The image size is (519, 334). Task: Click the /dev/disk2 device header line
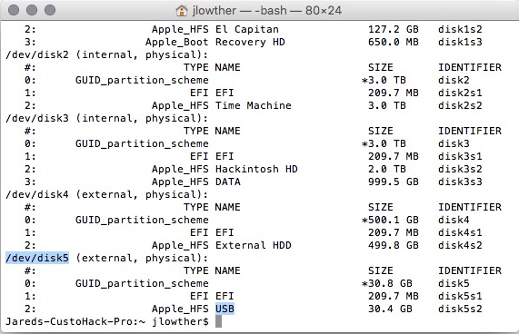coord(107,54)
